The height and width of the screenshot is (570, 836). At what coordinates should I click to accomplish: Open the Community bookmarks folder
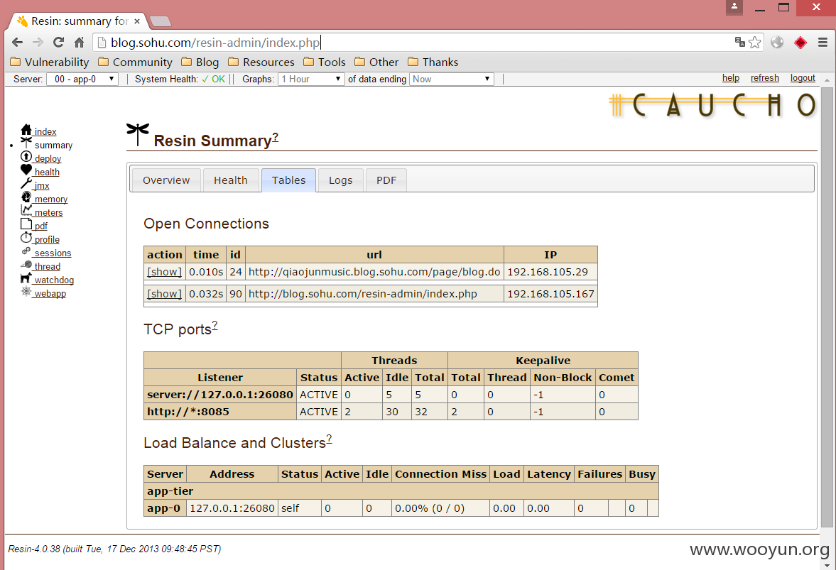[136, 62]
